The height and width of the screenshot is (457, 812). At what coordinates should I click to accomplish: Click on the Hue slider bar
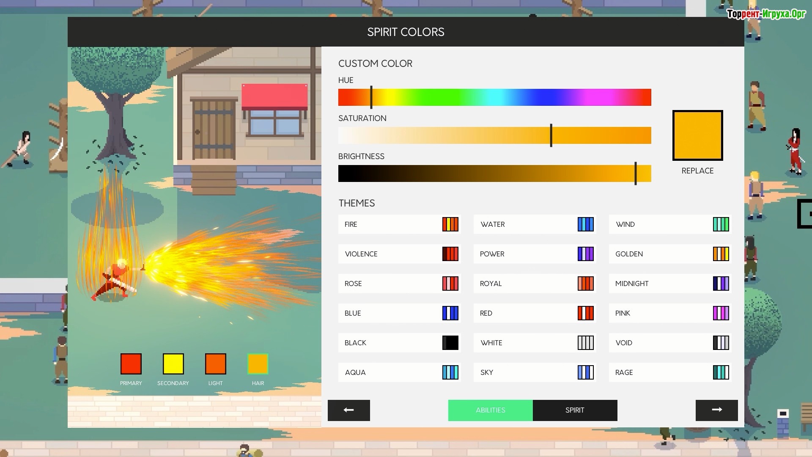494,97
